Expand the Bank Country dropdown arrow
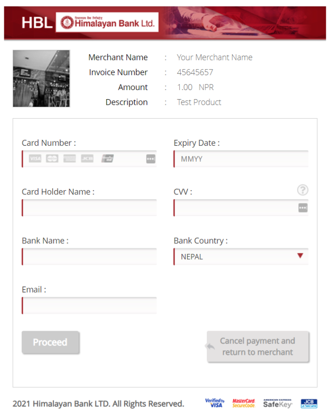This screenshot has height=416, width=331. click(x=300, y=256)
